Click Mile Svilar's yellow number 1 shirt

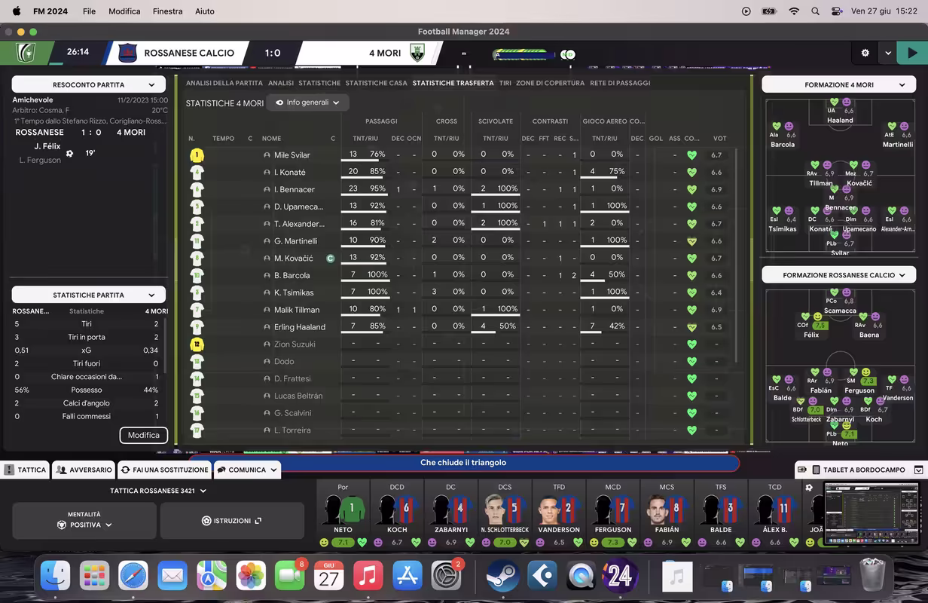point(197,155)
